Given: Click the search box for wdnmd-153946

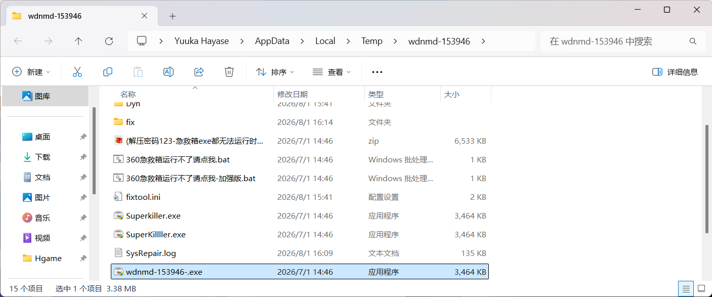Looking at the screenshot, I should point(623,41).
